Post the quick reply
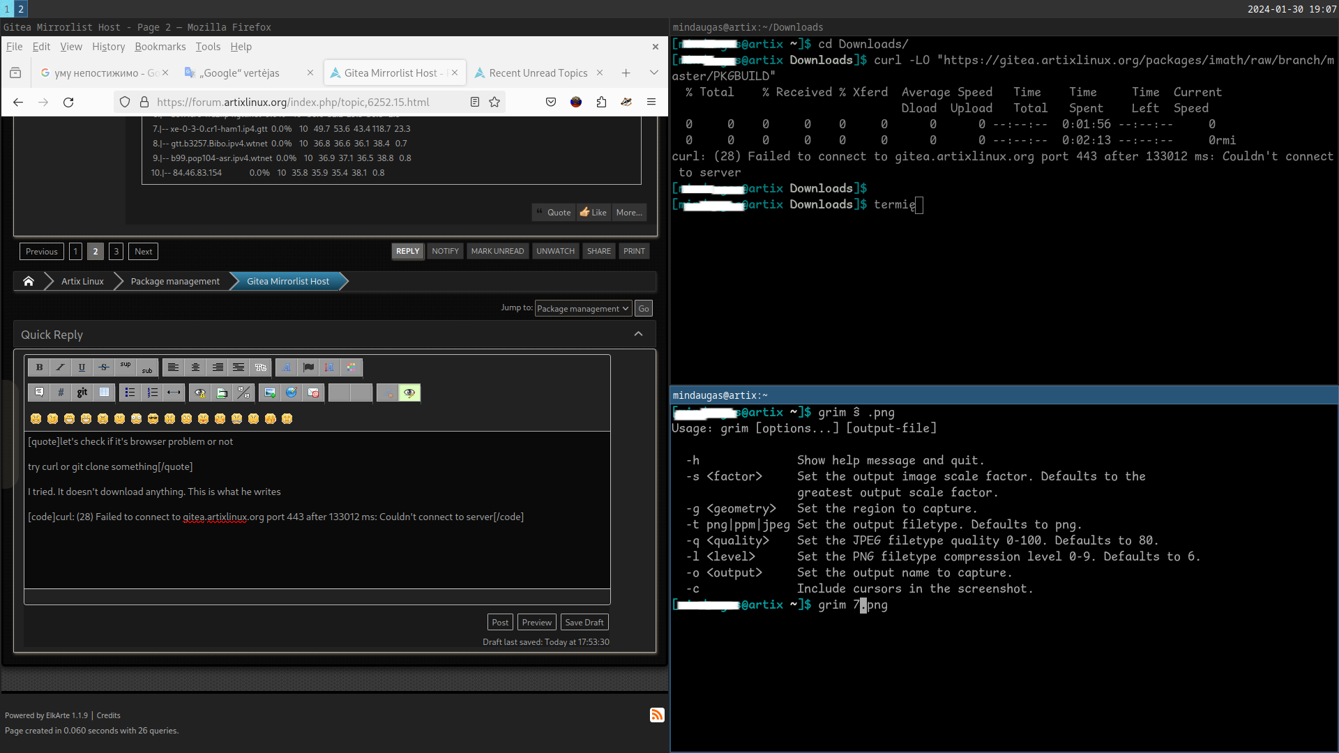The image size is (1339, 753). pyautogui.click(x=500, y=622)
